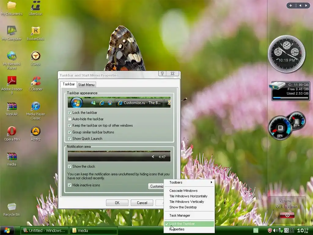Switch to the Start Menu tab
This screenshot has width=313, height=235.
[86, 85]
